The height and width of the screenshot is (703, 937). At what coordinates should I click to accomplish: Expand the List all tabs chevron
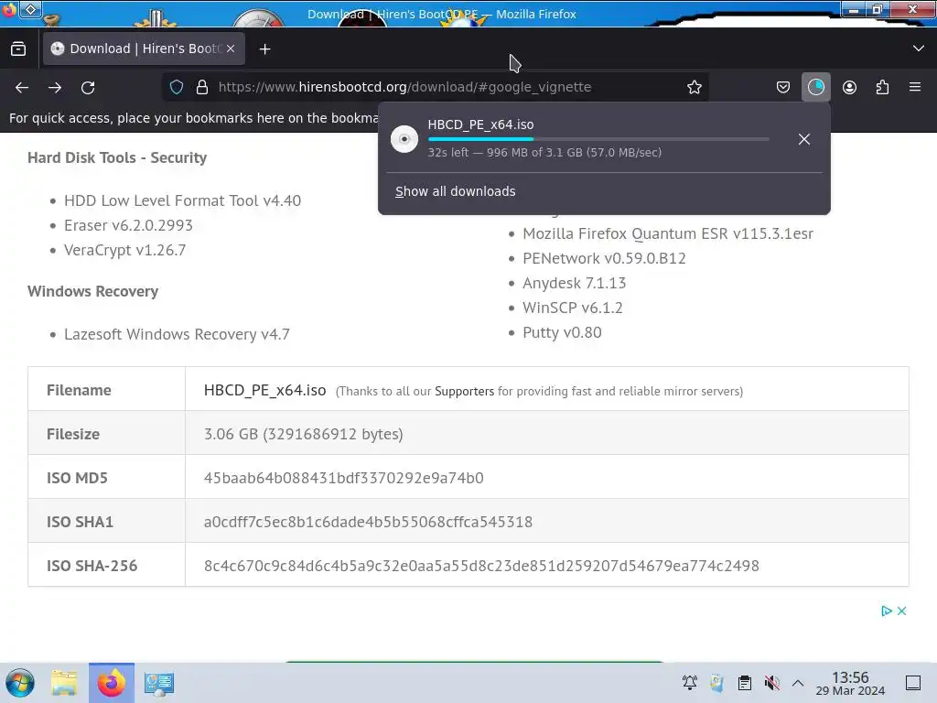[x=919, y=49]
